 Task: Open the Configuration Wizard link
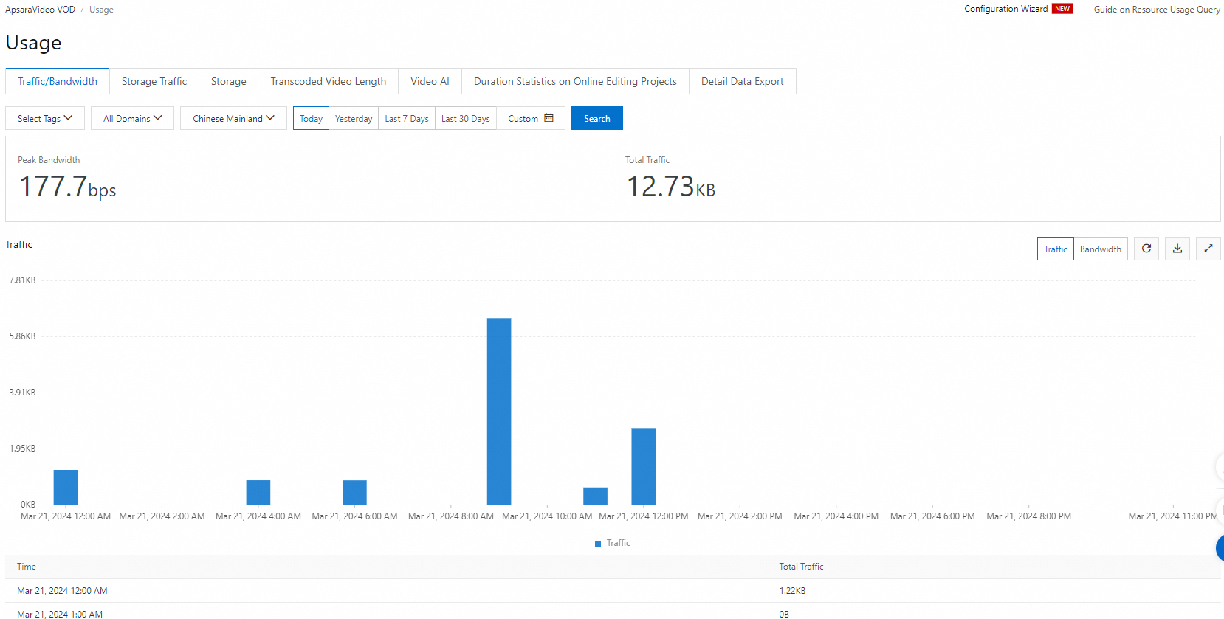[1006, 9]
